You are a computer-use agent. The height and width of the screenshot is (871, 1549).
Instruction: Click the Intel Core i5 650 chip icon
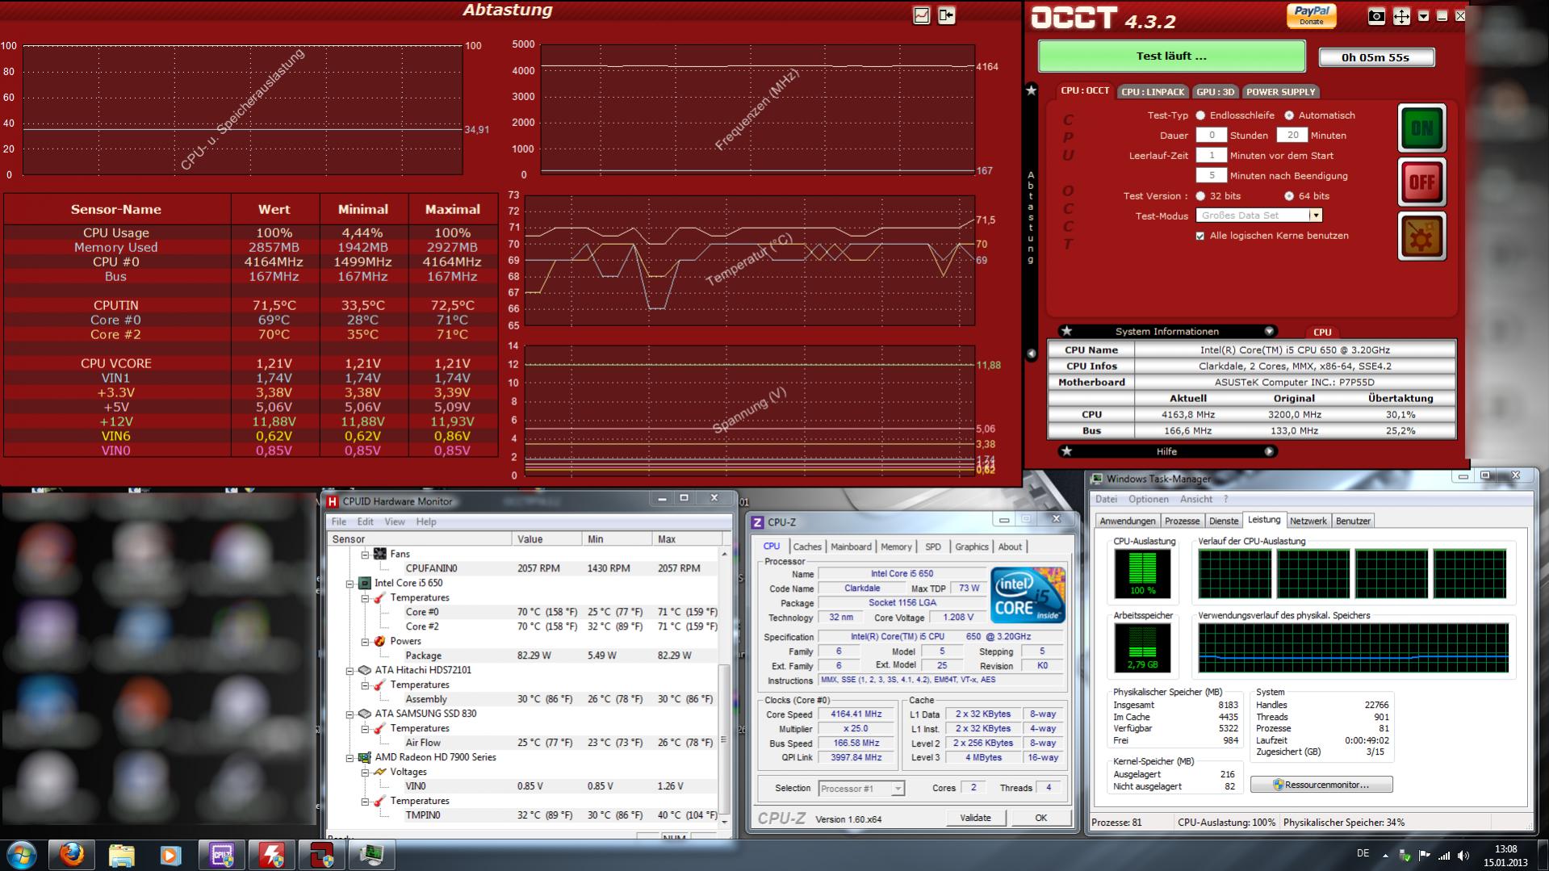coord(364,583)
